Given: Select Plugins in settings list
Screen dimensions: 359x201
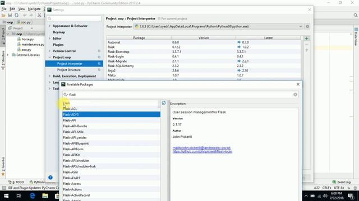Looking at the screenshot, I should (x=58, y=45).
